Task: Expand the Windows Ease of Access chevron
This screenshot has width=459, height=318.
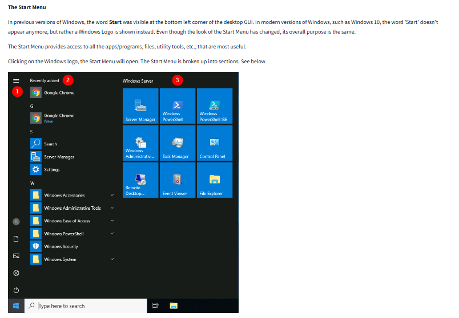Action: pyautogui.click(x=112, y=221)
